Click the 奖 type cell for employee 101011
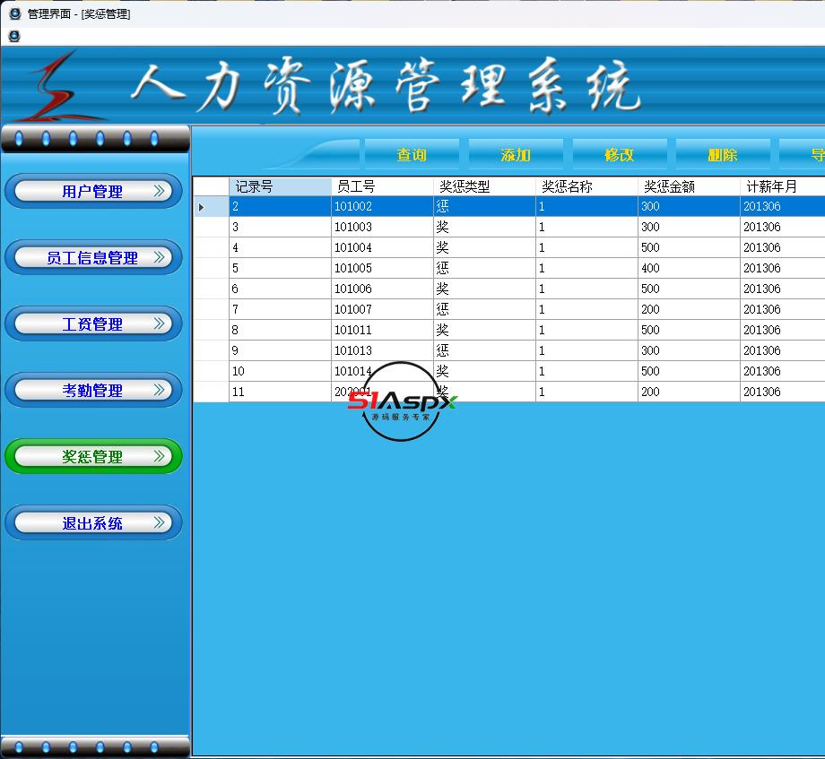 [x=484, y=330]
